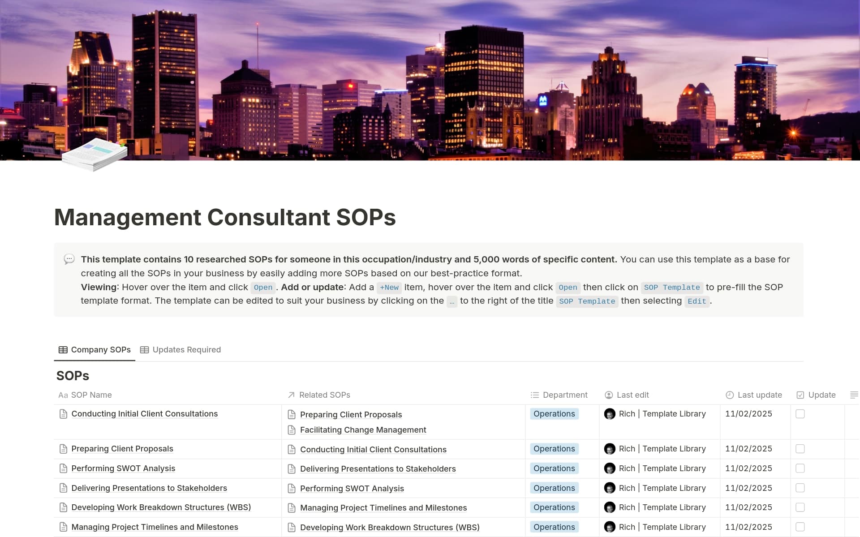Check Update box for Conducting Initial Client Consultations
Image resolution: width=860 pixels, height=537 pixels.
tap(800, 414)
